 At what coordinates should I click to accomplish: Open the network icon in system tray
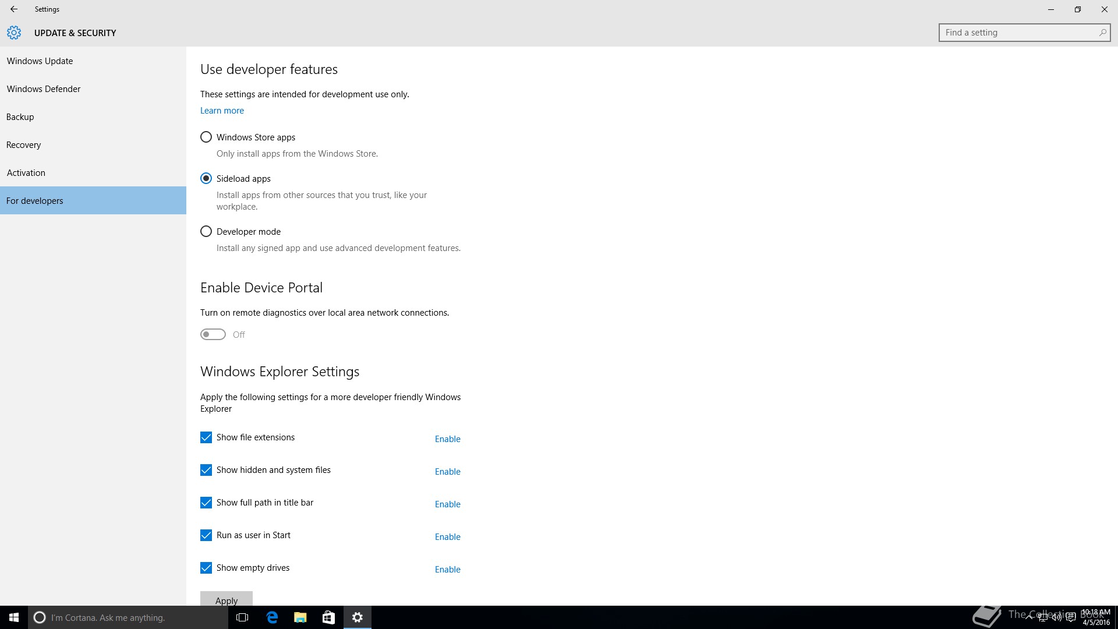pos(1043,617)
